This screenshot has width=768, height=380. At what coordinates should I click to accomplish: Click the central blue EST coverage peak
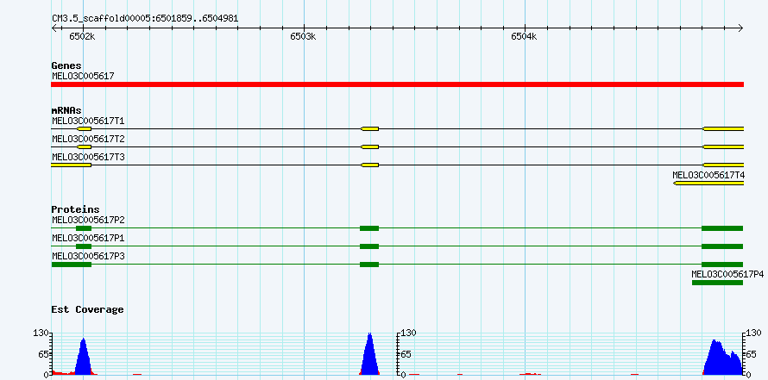(x=370, y=357)
